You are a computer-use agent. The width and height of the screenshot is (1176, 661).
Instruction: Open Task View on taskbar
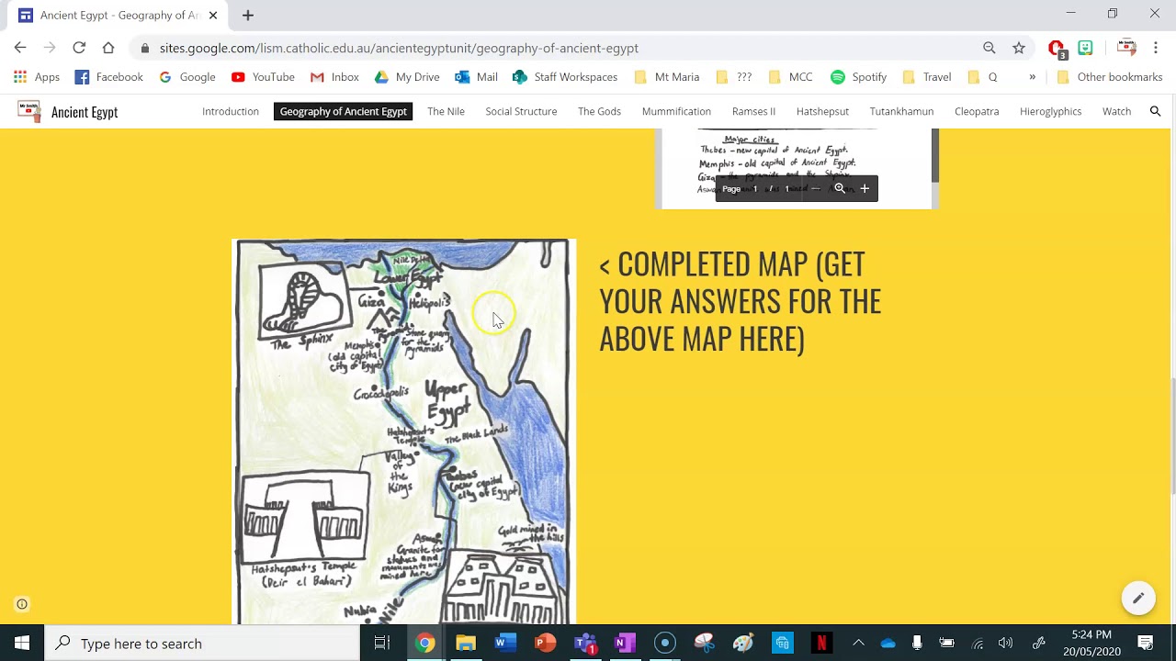coord(382,644)
